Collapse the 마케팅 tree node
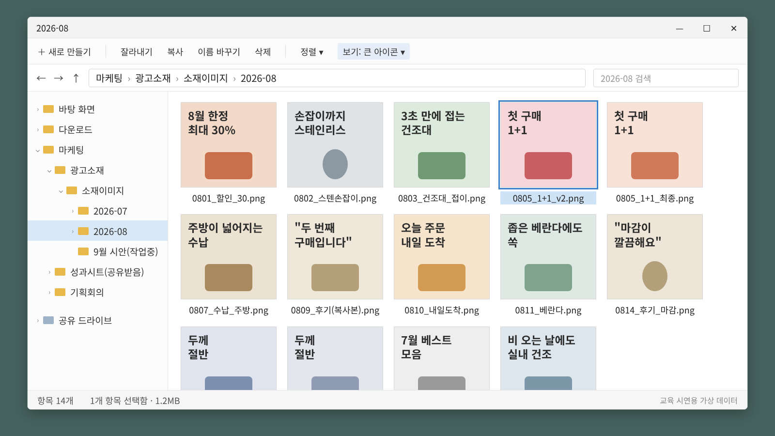775x436 pixels. [x=38, y=150]
